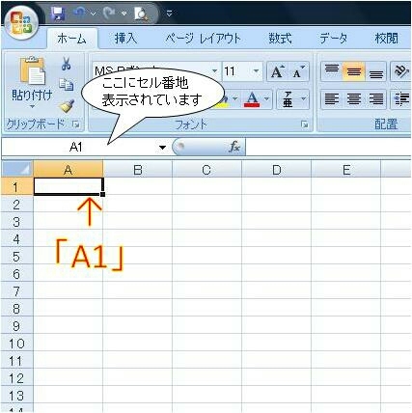Screen dimensions: 412x413
Task: Open the font color dropdown arrow
Action: point(267,98)
